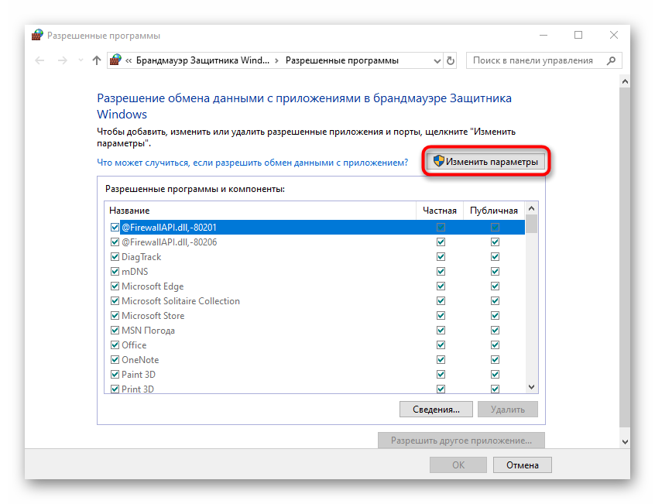Open link about risks of allowing apps

[x=252, y=163]
